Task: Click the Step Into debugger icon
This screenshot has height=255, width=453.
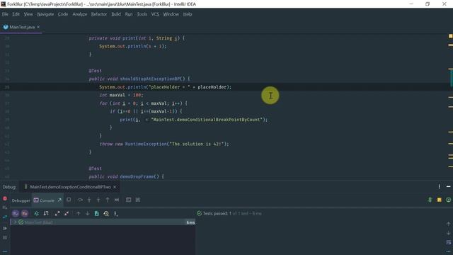Action: tap(89, 200)
